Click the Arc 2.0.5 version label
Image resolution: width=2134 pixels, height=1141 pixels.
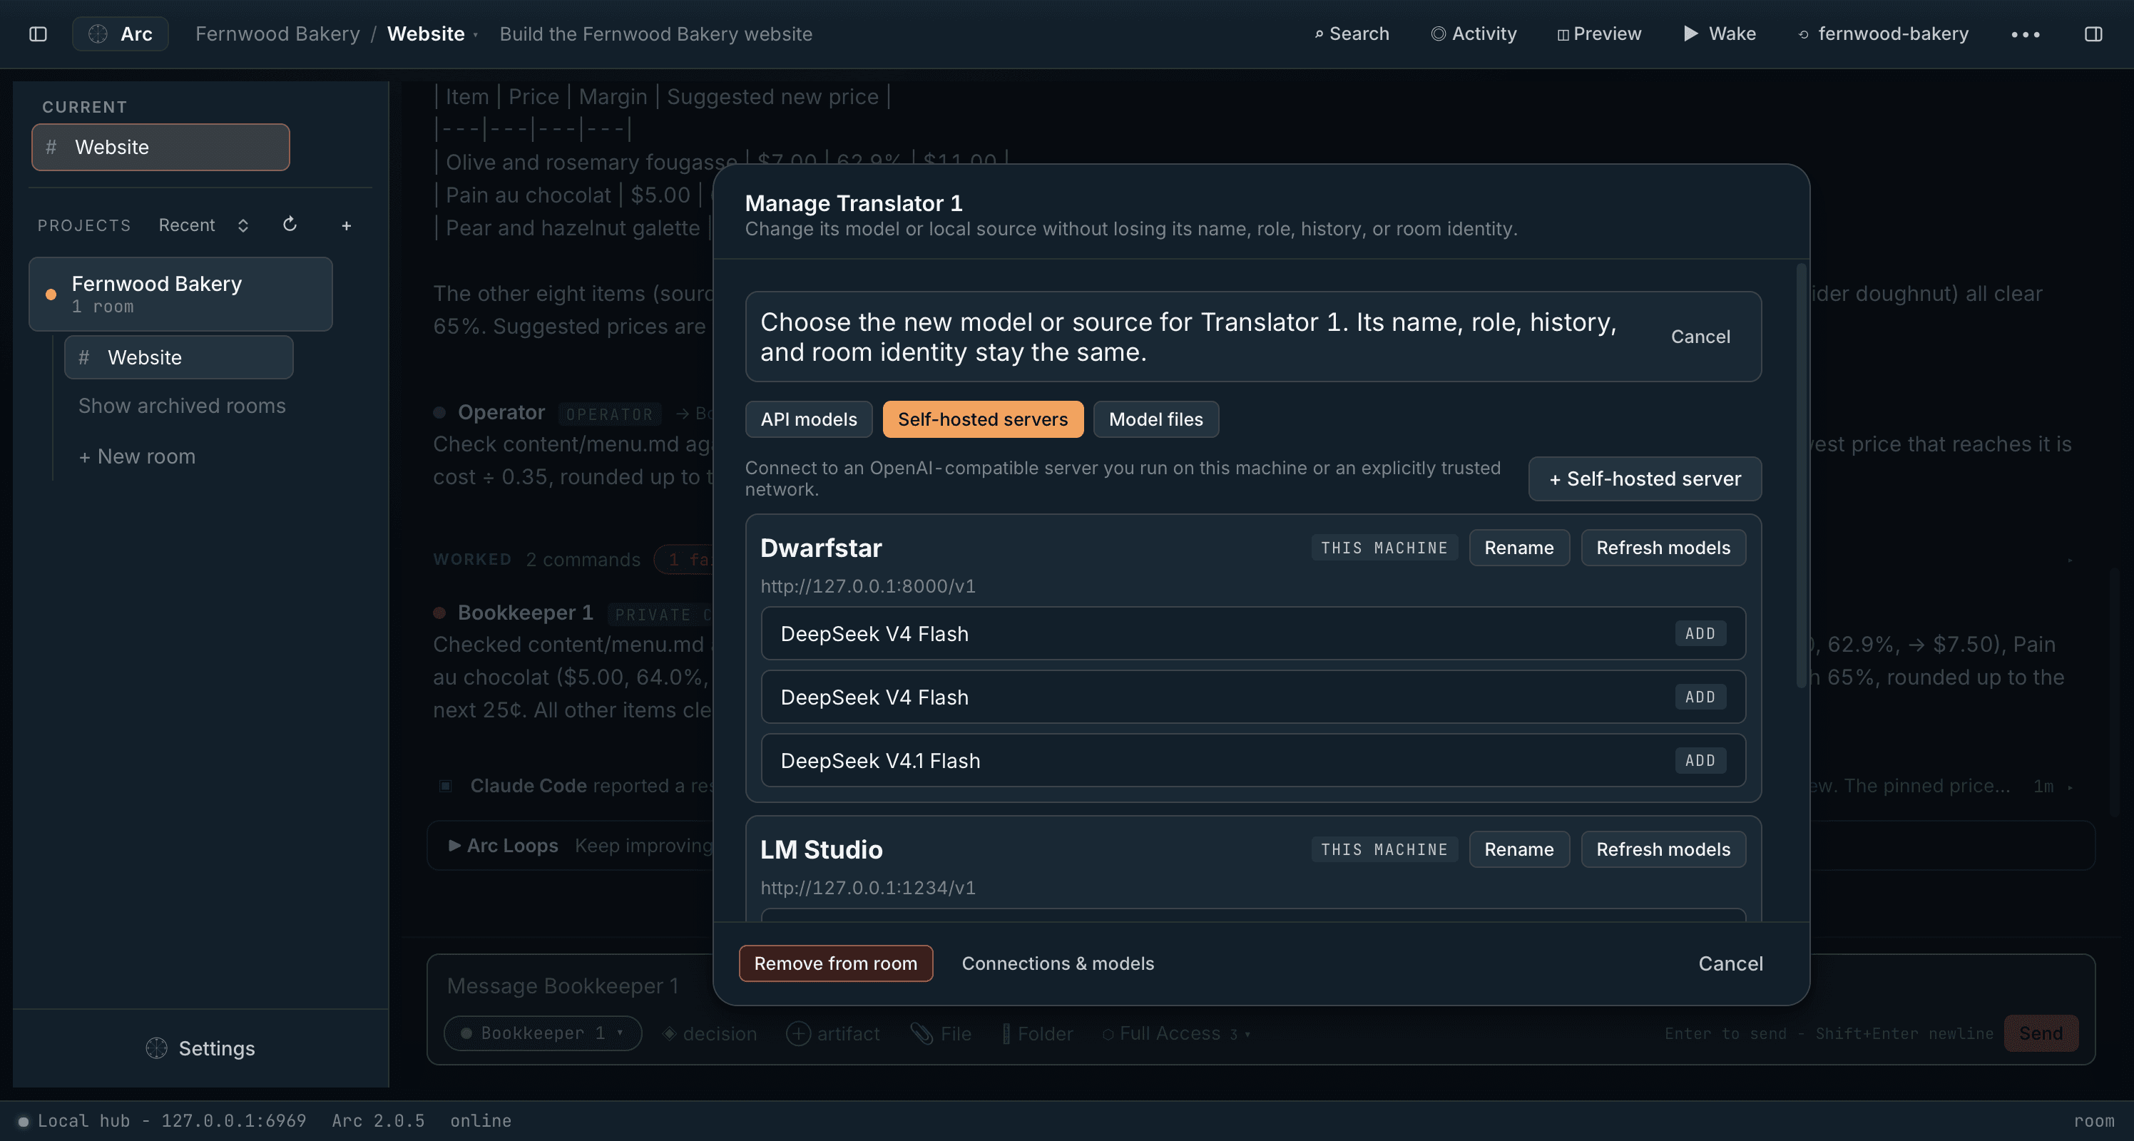pyautogui.click(x=378, y=1120)
